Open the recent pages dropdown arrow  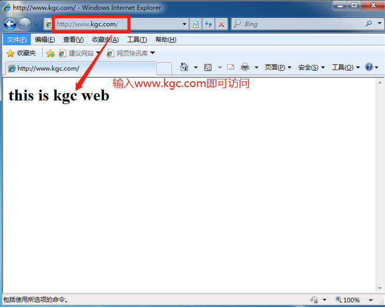pos(36,24)
